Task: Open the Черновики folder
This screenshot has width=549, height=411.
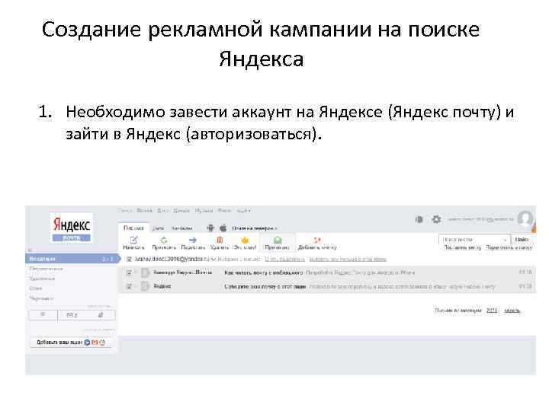Action: tap(42, 298)
